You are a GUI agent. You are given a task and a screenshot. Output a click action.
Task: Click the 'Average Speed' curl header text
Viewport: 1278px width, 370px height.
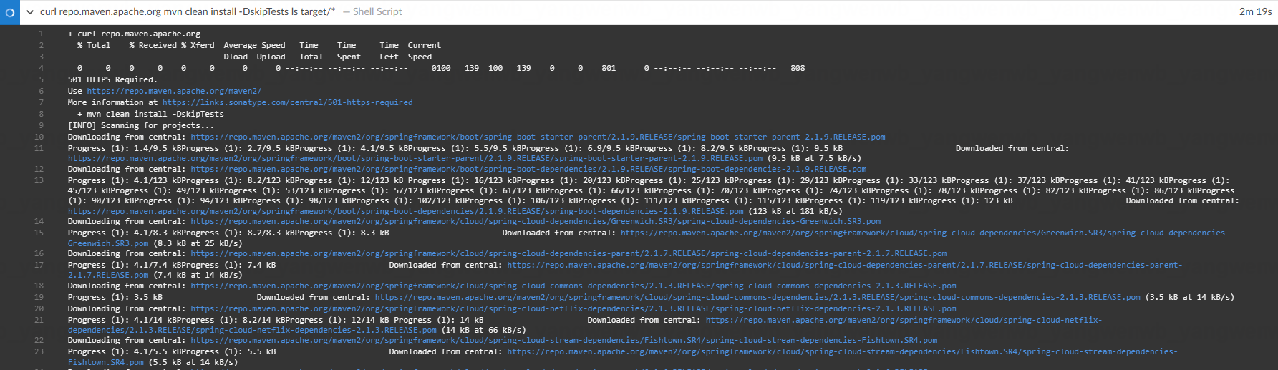(254, 45)
